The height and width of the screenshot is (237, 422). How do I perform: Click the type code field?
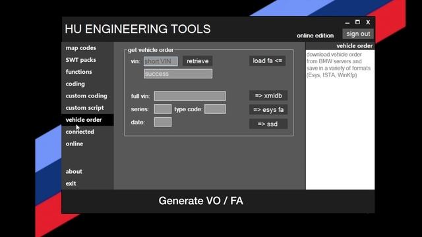[x=215, y=109]
